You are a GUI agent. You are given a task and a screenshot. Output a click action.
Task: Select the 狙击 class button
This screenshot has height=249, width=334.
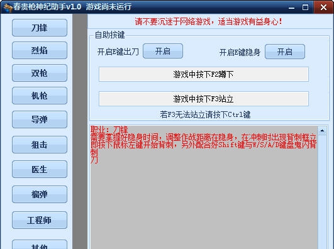pyautogui.click(x=40, y=145)
